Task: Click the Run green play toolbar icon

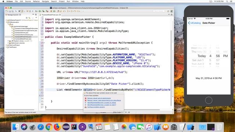Action: pos(40,11)
